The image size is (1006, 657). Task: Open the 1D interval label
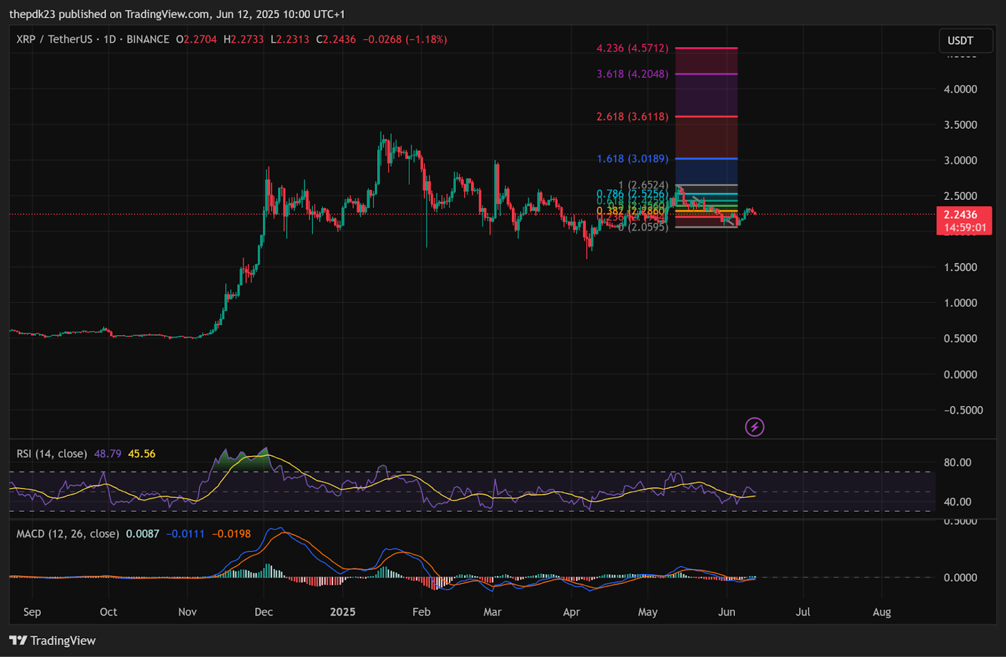coord(110,39)
